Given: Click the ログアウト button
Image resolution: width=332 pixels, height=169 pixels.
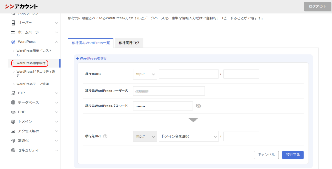Looking at the screenshot, I should [317, 6].
